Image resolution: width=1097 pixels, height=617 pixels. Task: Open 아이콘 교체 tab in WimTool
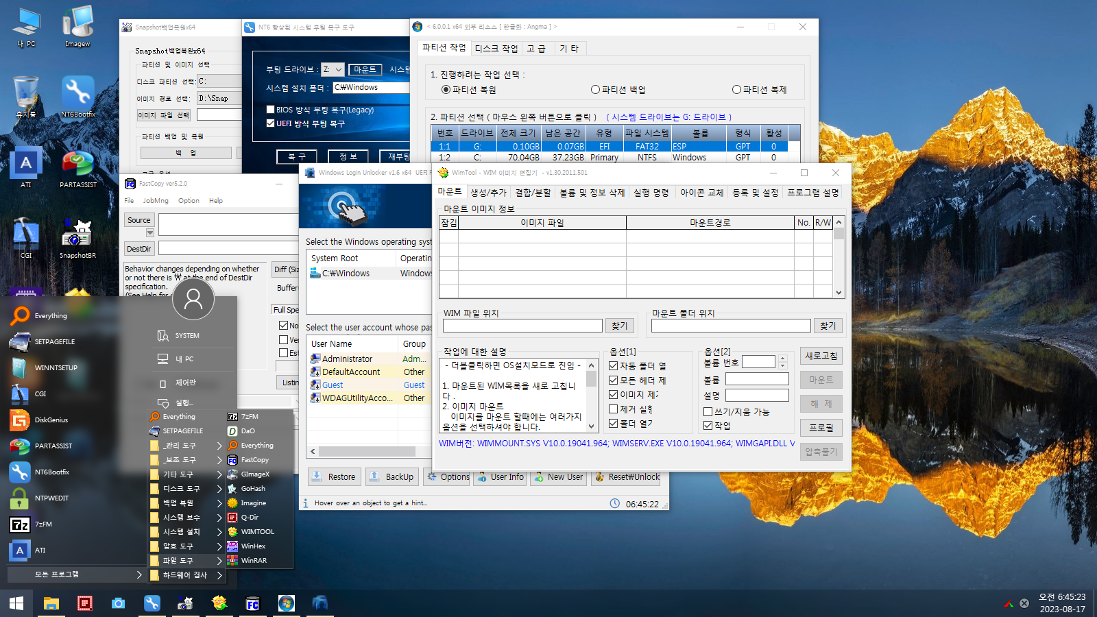tap(701, 193)
